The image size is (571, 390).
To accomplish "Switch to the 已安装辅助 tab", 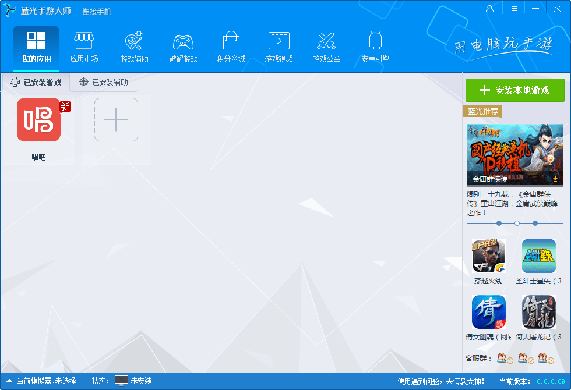I will [104, 82].
